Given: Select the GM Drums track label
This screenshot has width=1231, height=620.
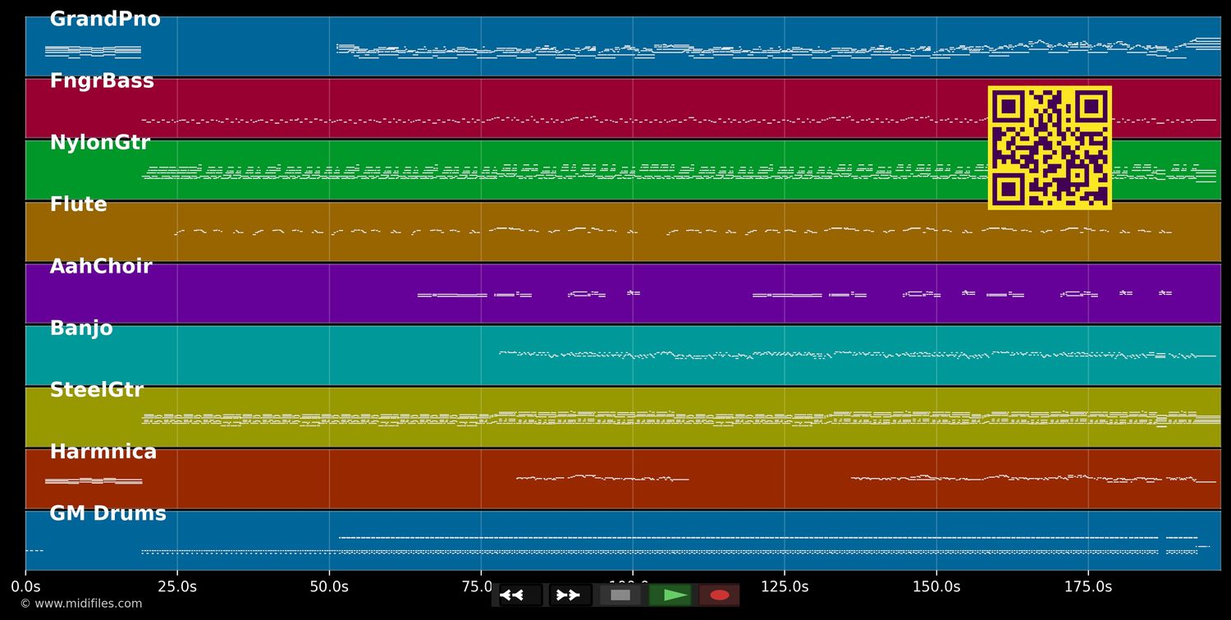Looking at the screenshot, I should pyautogui.click(x=108, y=514).
